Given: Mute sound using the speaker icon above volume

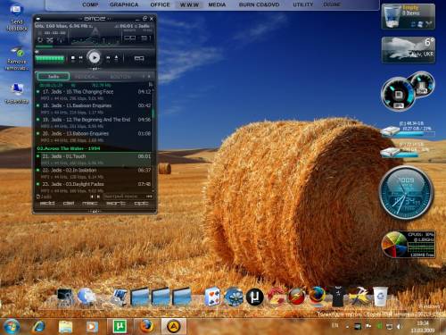Looking at the screenshot, I should pyautogui.click(x=37, y=52).
